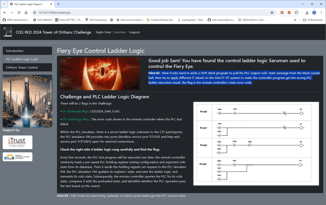Open Orthanc Tower Control sidebar item
The width and height of the screenshot is (326, 205).
[27, 67]
